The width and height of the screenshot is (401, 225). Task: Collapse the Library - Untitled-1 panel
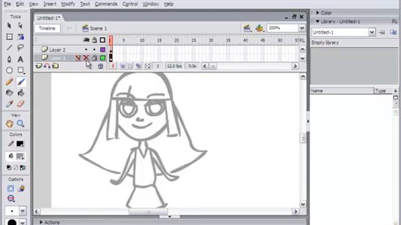pyautogui.click(x=318, y=21)
